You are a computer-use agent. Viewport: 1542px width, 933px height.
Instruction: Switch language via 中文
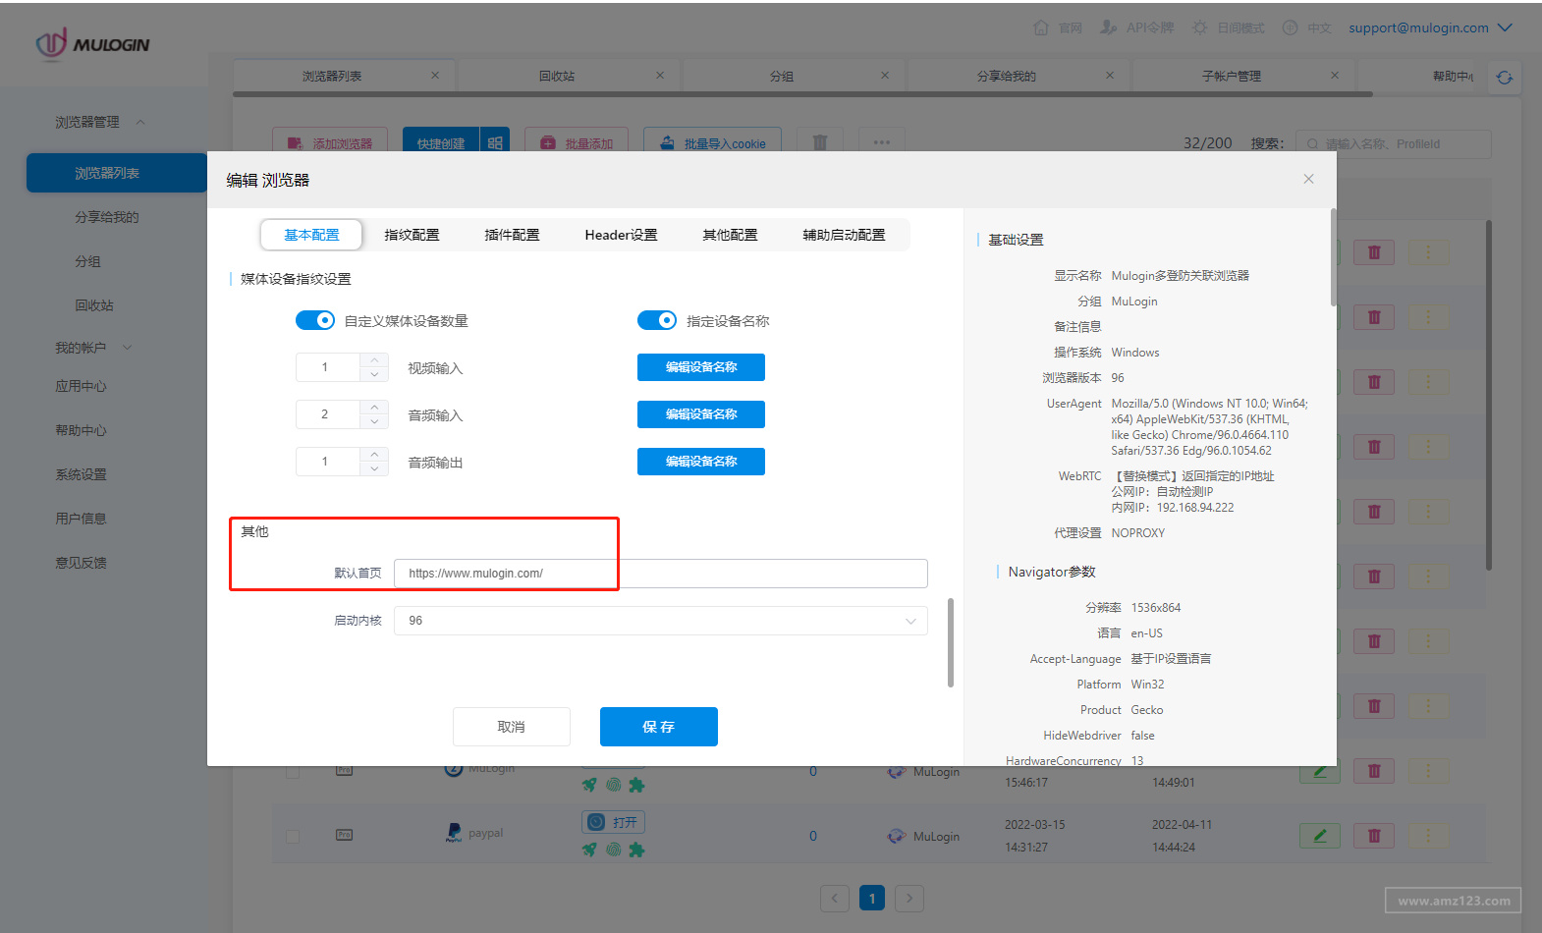1306,27
